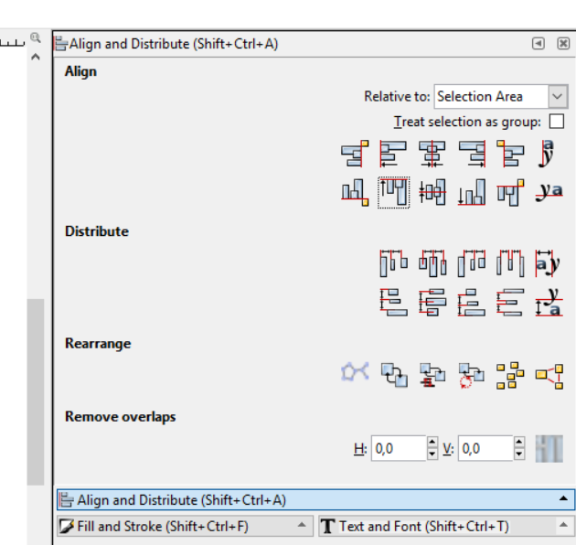The height and width of the screenshot is (545, 576).
Task: Click the H overlap input field
Action: (399, 448)
